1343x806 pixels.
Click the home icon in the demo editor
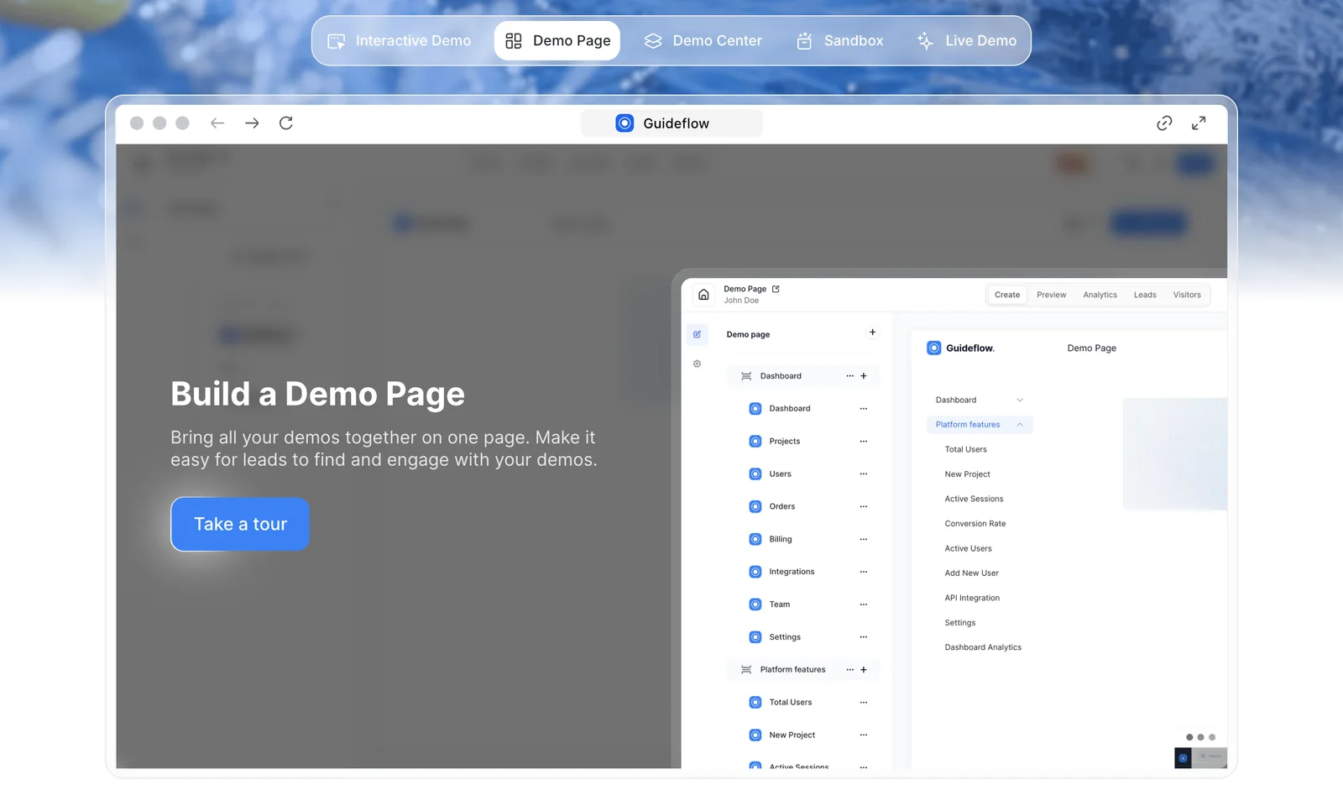pyautogui.click(x=703, y=295)
